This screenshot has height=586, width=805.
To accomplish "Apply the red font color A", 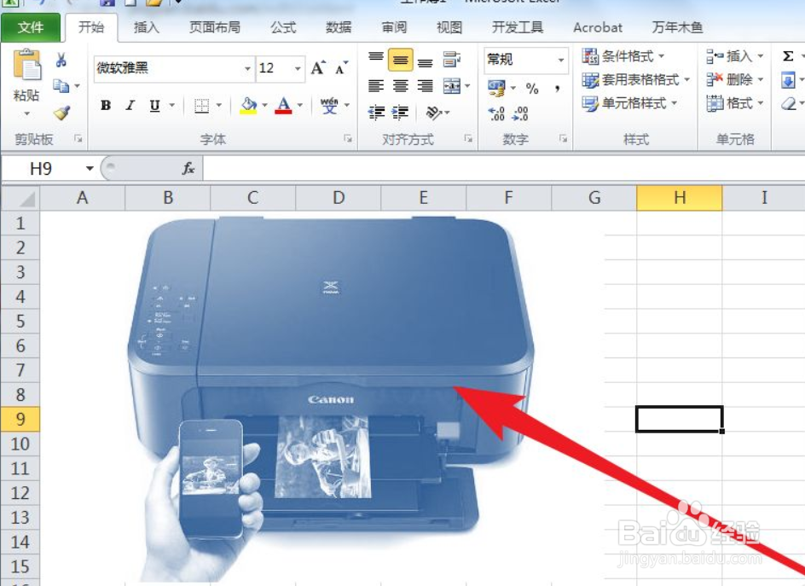I will click(x=283, y=106).
